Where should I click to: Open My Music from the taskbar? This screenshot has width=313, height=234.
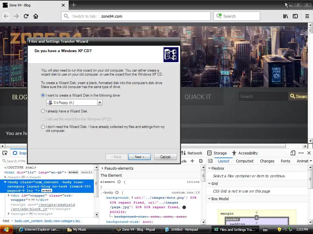coord(88,230)
